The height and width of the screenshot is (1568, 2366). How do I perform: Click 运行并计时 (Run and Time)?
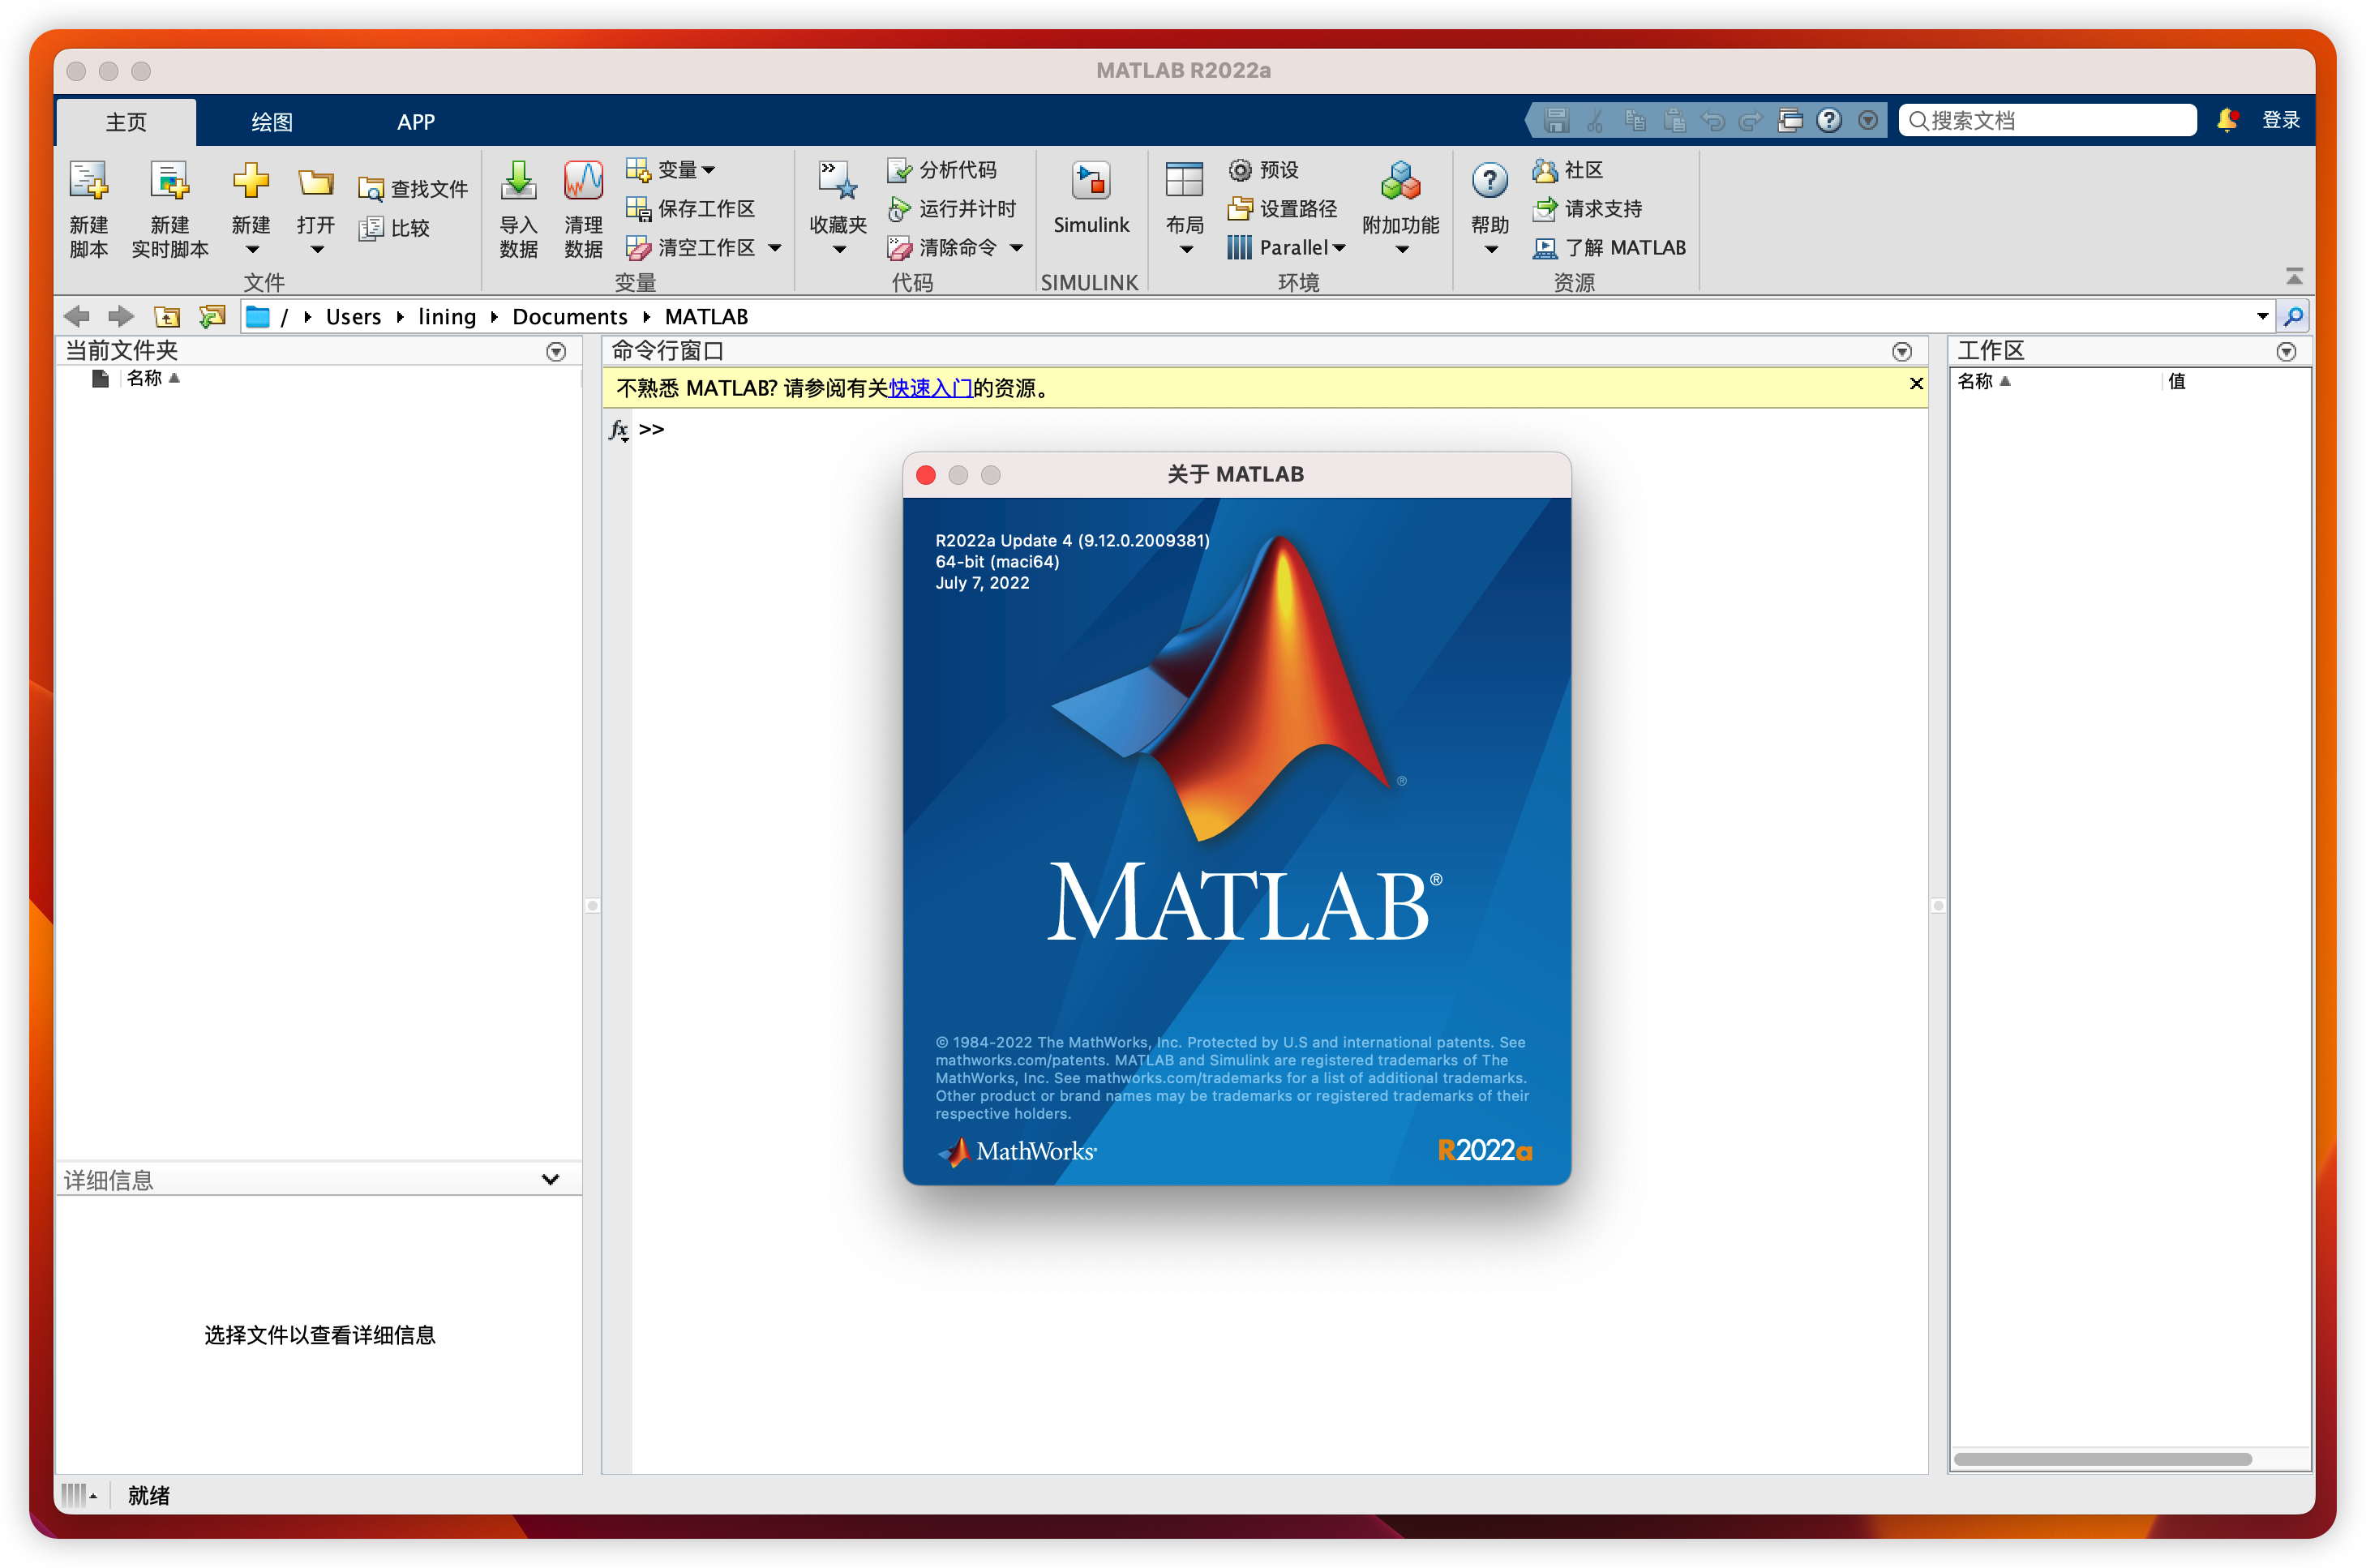click(x=952, y=208)
